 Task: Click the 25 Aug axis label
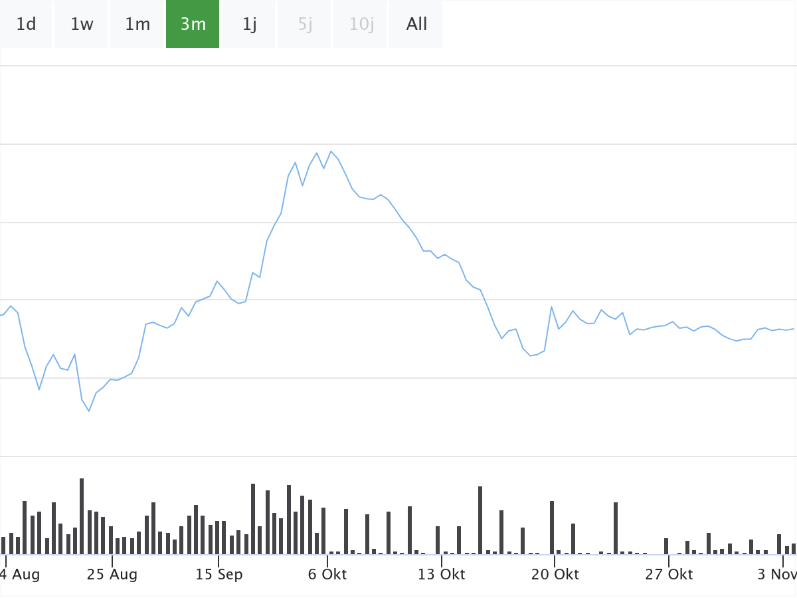pos(112,574)
